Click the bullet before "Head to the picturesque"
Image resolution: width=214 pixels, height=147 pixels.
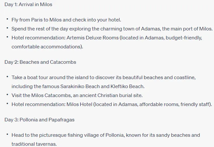[x=7, y=135]
